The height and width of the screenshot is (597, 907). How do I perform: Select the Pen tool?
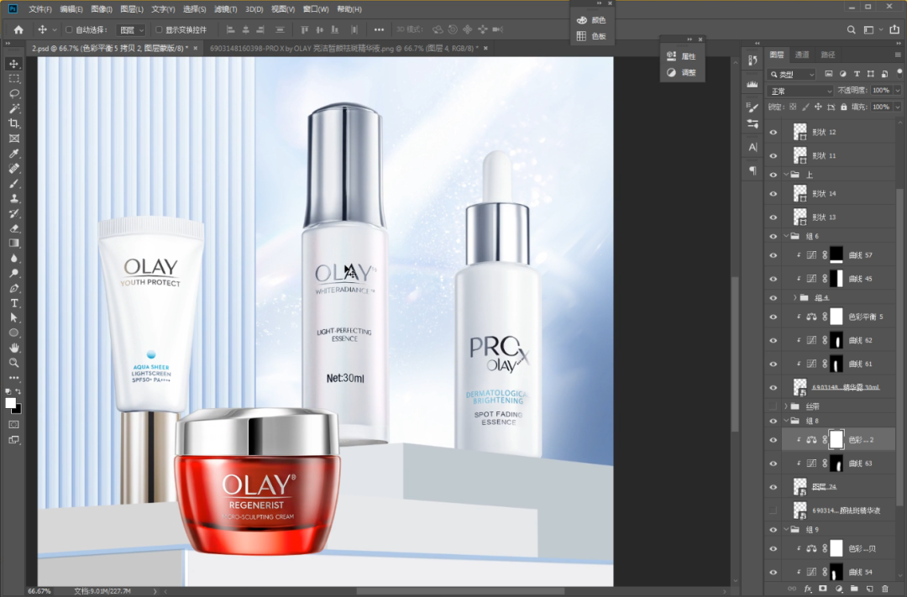coord(14,289)
